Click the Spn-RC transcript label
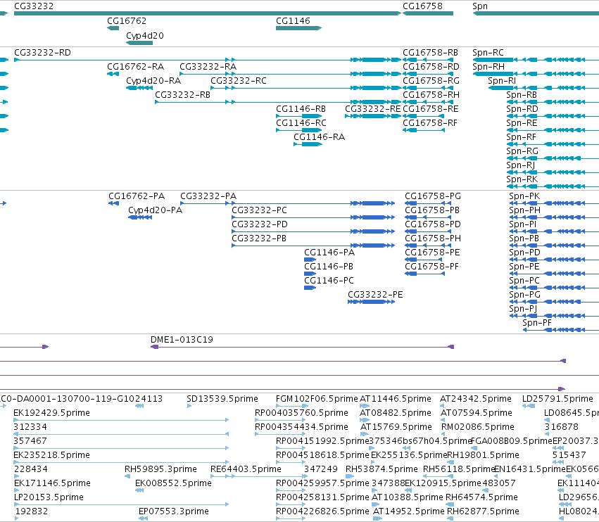 pos(488,53)
